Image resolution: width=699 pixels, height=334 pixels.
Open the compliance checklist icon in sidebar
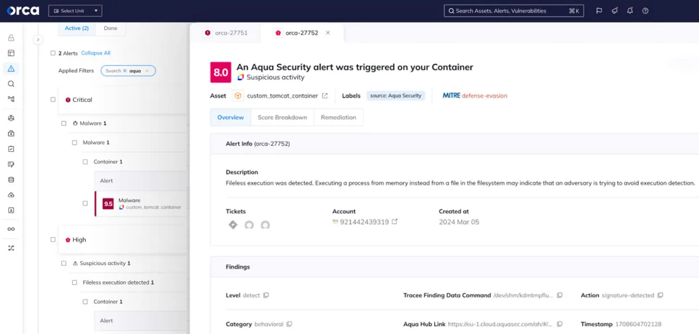[11, 149]
